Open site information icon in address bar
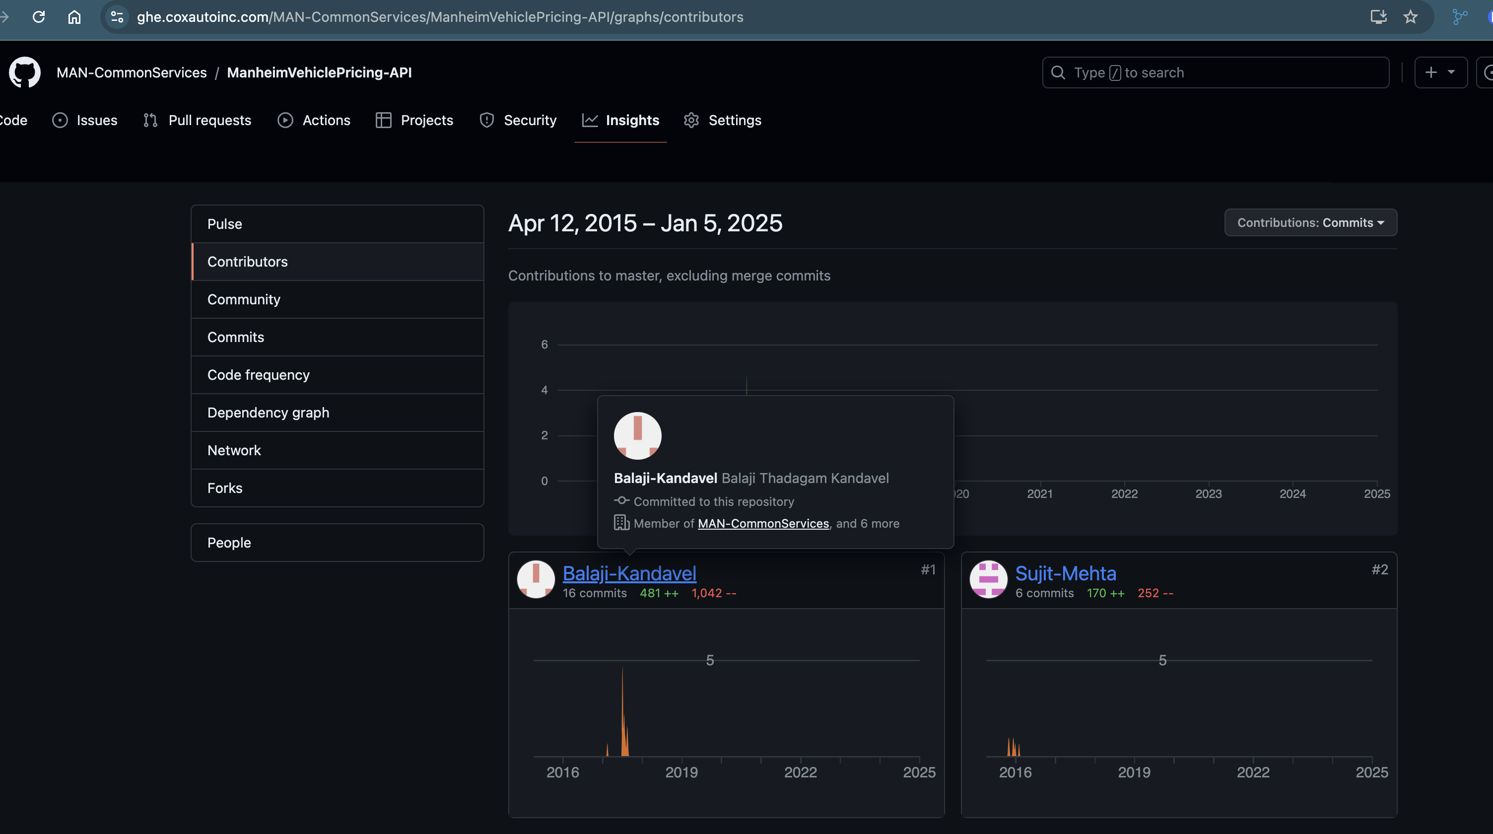This screenshot has height=834, width=1493. click(117, 17)
